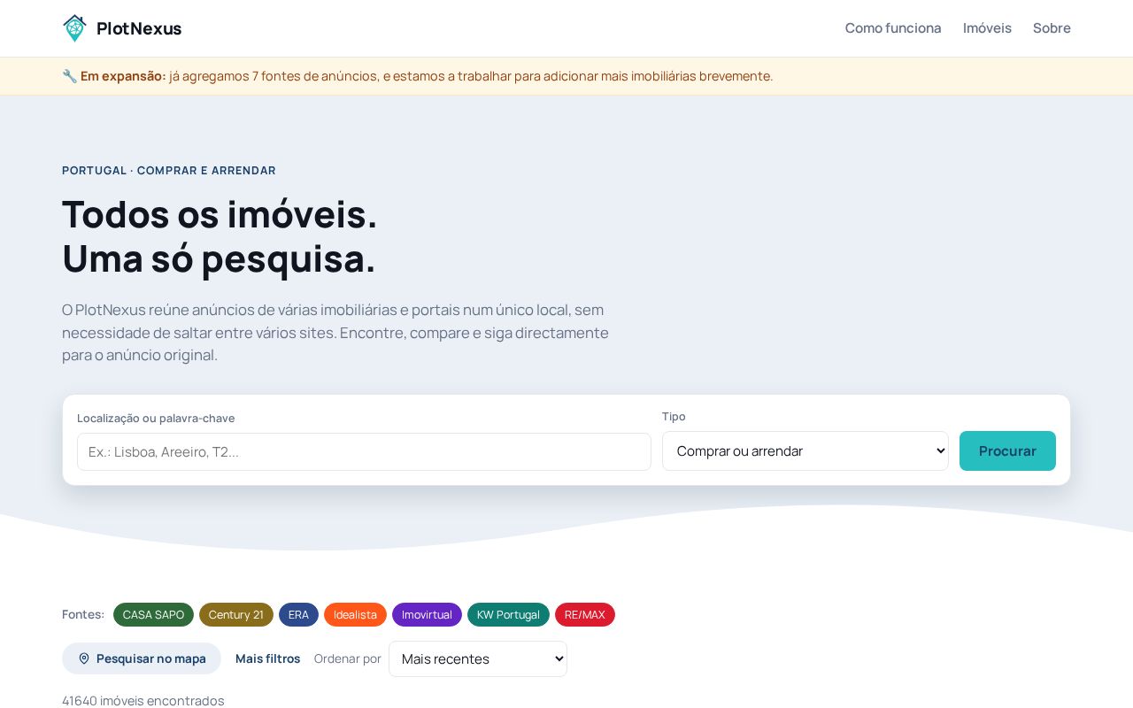Focus the location or keyword search field
Viewport: 1133px width, 708px height.
point(364,451)
